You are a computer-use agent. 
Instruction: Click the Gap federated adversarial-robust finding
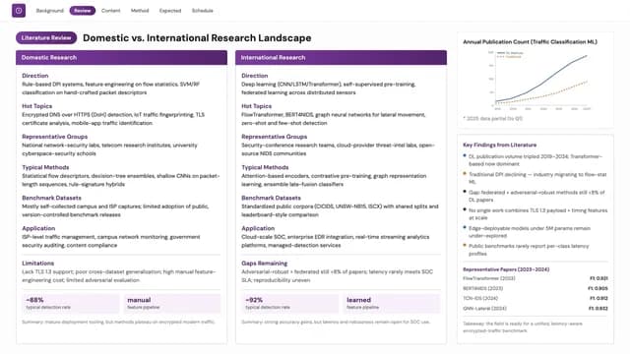point(535,196)
